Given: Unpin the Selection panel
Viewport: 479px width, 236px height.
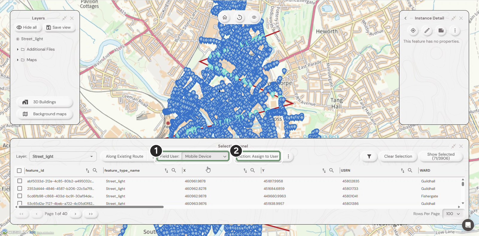Looking at the screenshot, I should tap(454, 146).
